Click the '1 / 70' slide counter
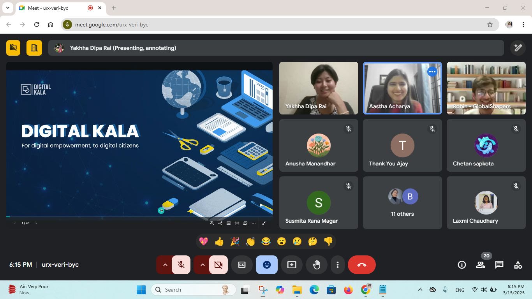 25,223
